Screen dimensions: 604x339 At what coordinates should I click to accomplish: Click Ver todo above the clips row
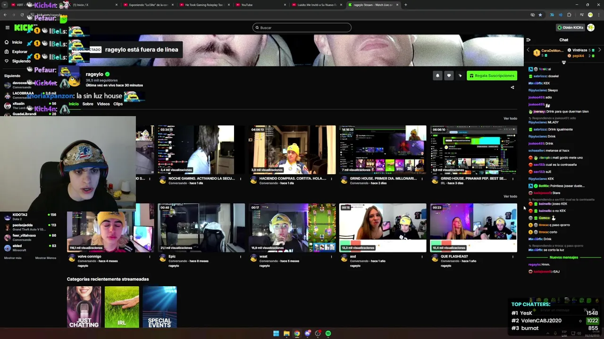[510, 196]
